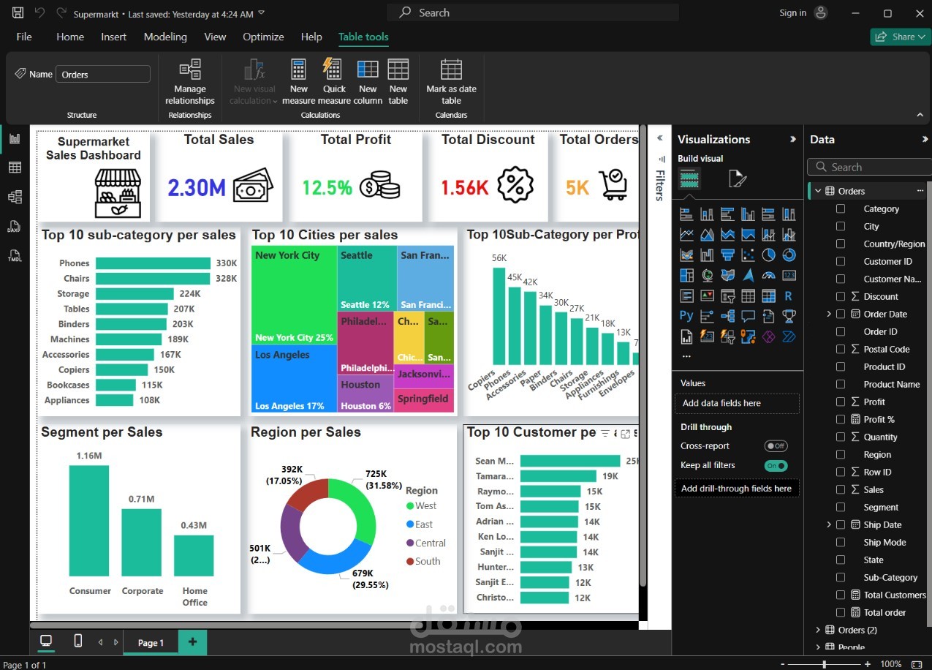The width and height of the screenshot is (932, 670).
Task: Open the Home ribbon tab
Action: pyautogui.click(x=70, y=37)
